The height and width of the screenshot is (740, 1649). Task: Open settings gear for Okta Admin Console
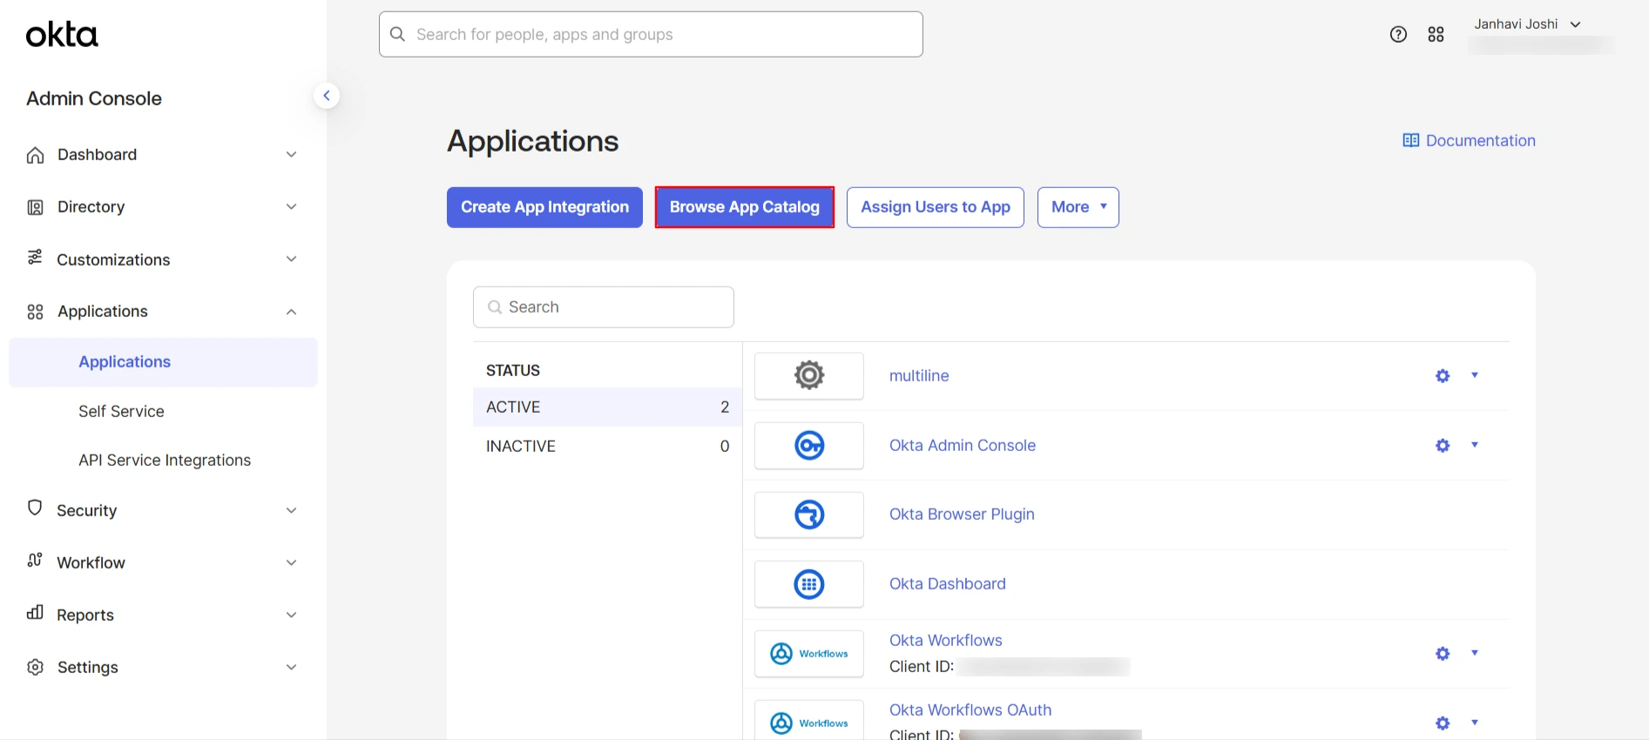1443,446
